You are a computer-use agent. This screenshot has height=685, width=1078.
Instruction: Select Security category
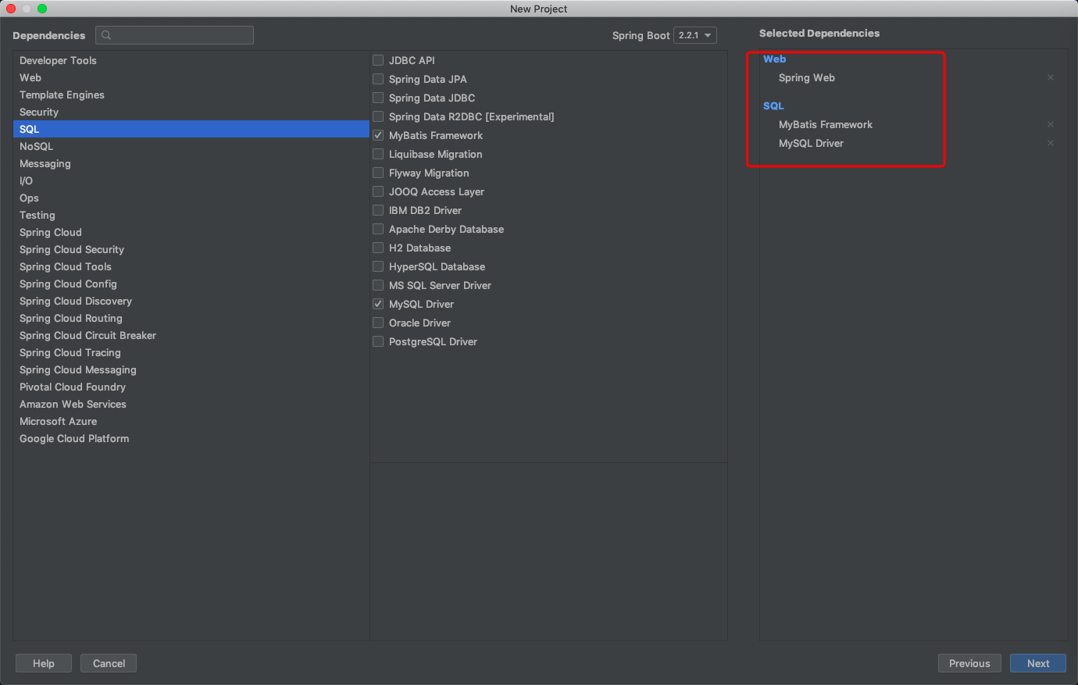coord(191,112)
